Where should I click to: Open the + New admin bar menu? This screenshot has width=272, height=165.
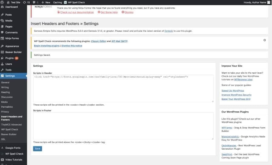(46, 2)
